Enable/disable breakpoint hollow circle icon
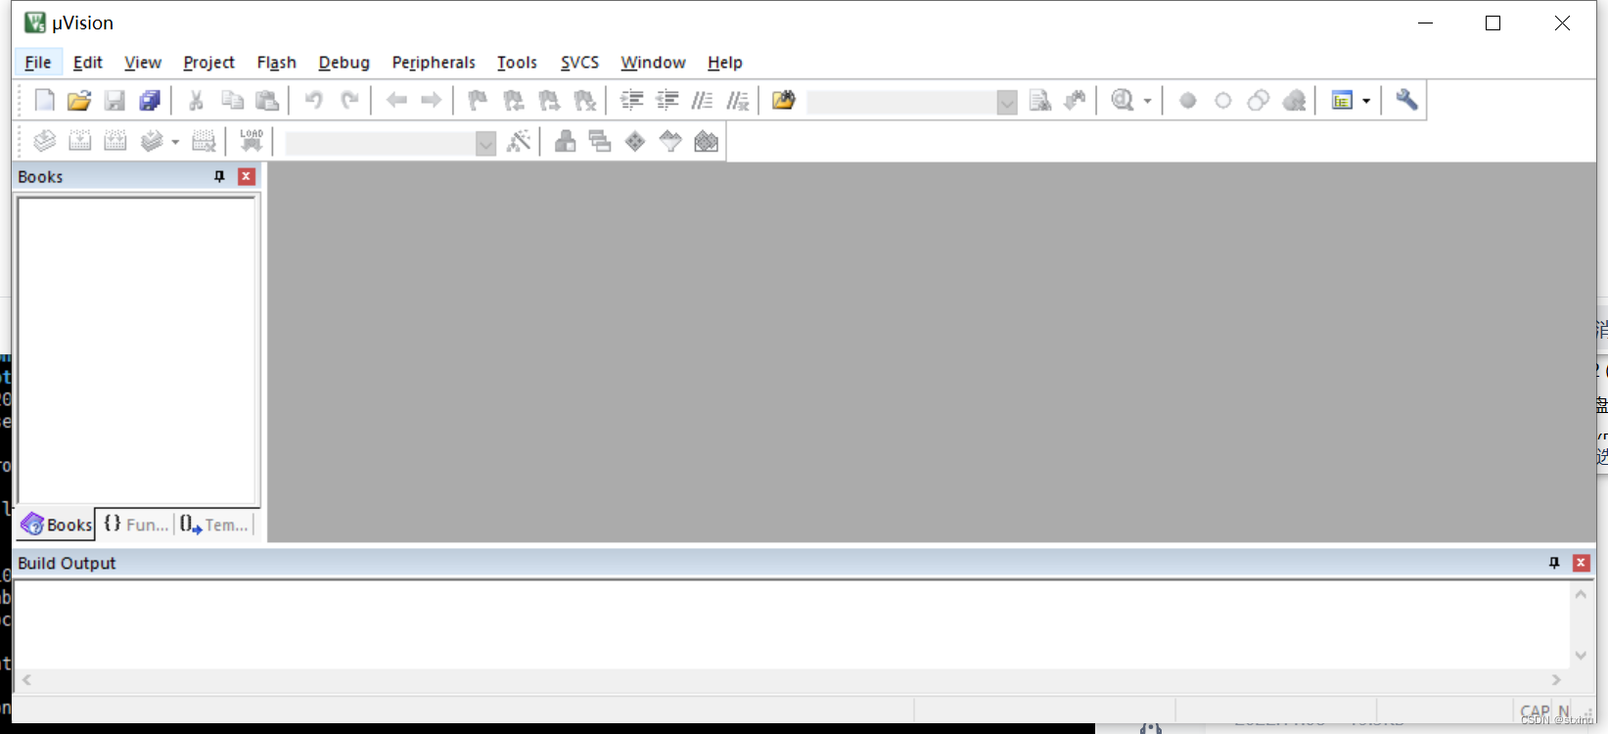Screen dimensions: 1608x734 pos(1223,101)
